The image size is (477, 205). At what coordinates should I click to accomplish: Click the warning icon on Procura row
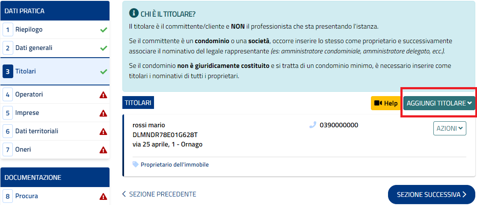[x=103, y=196]
